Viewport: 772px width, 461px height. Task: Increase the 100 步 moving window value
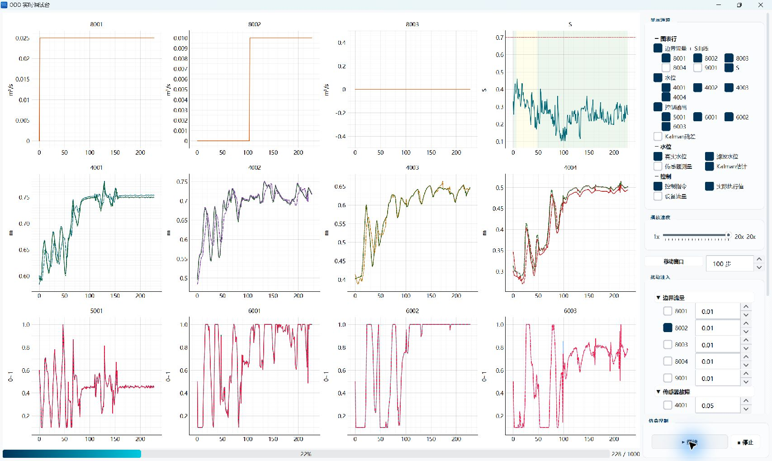[759, 259]
